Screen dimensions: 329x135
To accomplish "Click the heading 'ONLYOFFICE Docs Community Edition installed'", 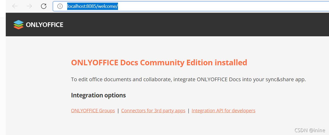I will pos(159,63).
